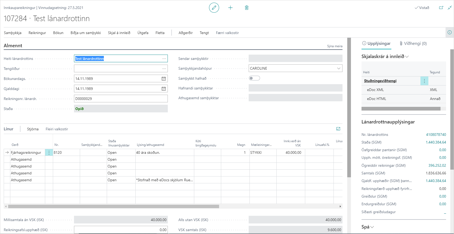This screenshot has height=234, width=454.
Task: Open the Stuðningsviðhengi link
Action: [x=380, y=81]
